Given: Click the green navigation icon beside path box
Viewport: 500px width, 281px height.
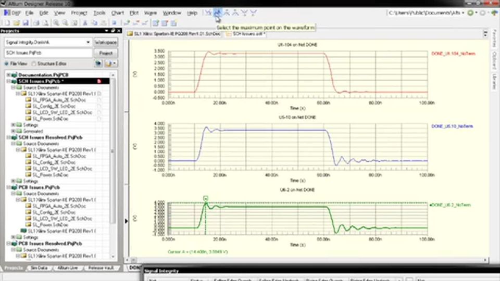Looking at the screenshot, I should 470,12.
